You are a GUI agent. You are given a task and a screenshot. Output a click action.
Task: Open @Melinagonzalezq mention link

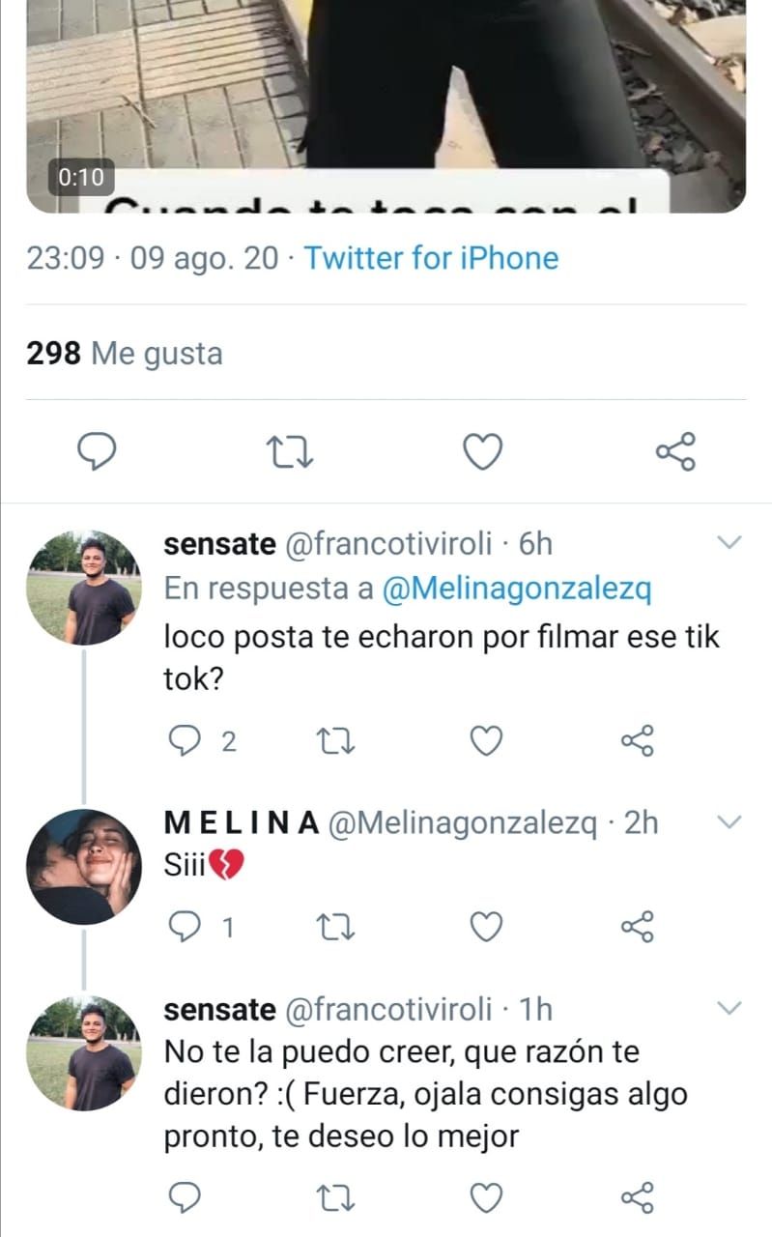[517, 590]
